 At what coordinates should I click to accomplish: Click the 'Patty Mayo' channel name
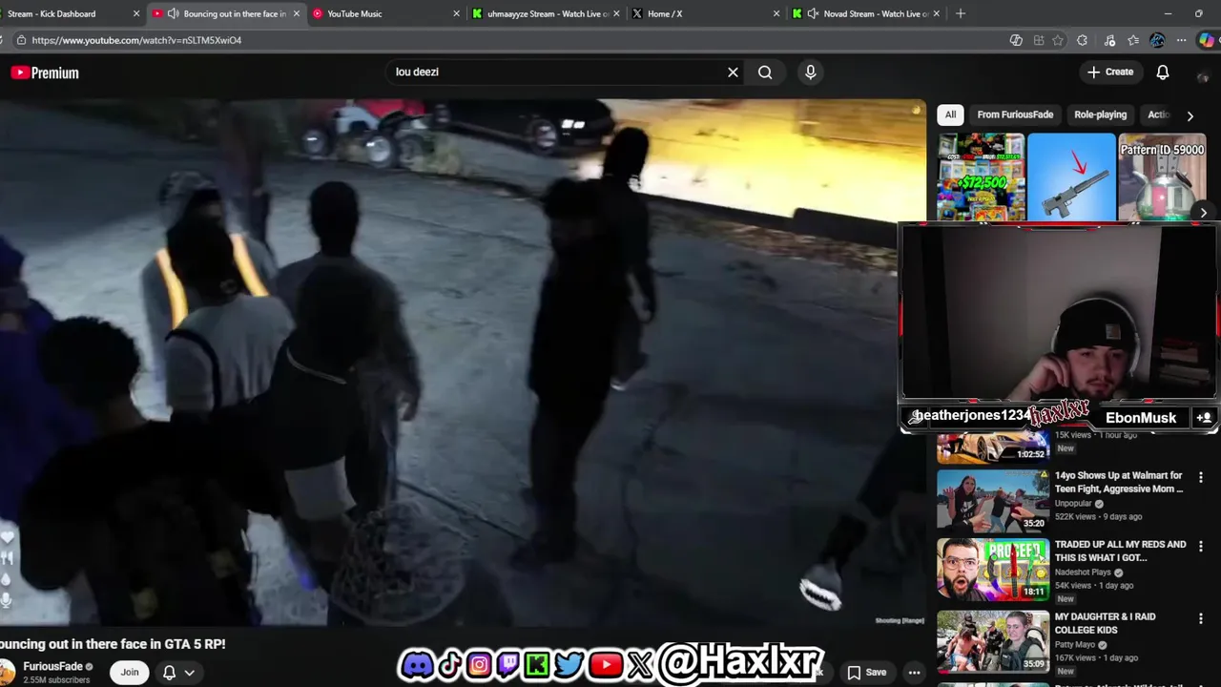(x=1077, y=645)
